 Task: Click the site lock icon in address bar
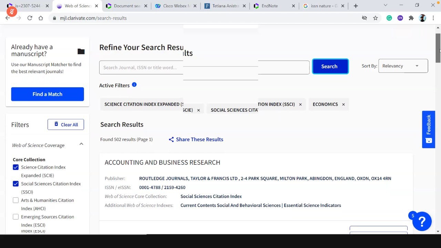coord(54,18)
